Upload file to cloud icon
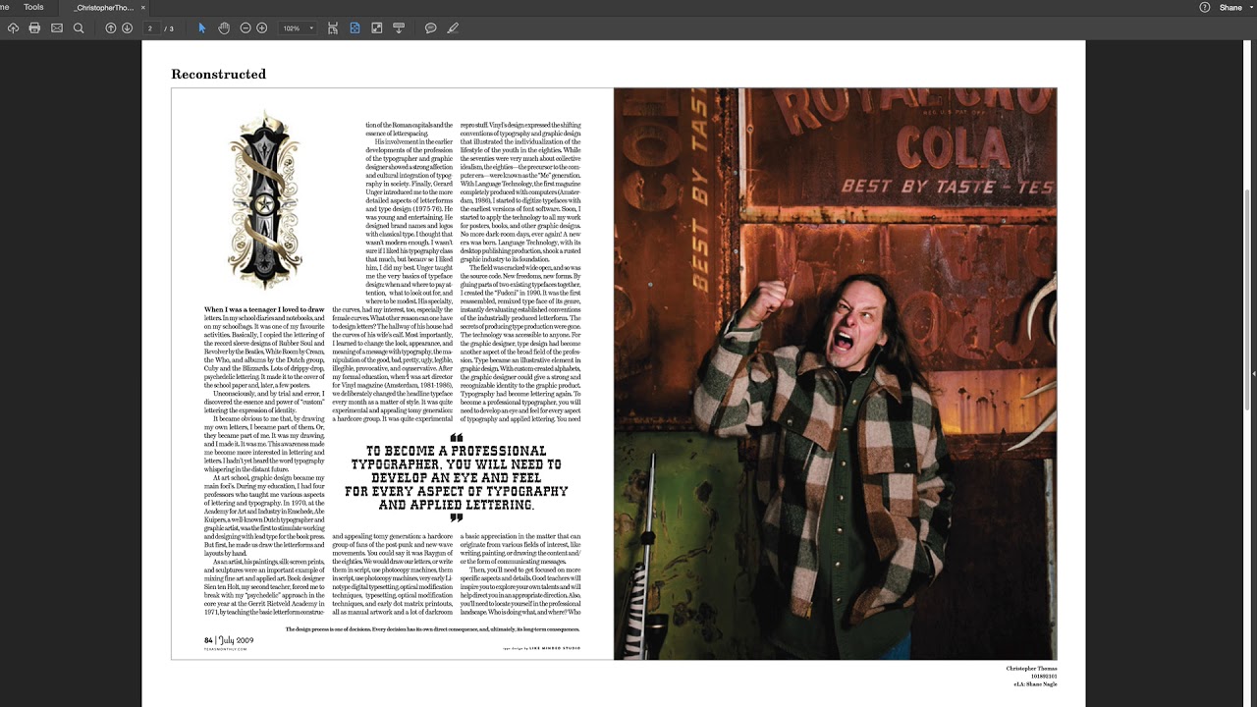1257x707 pixels. click(13, 28)
